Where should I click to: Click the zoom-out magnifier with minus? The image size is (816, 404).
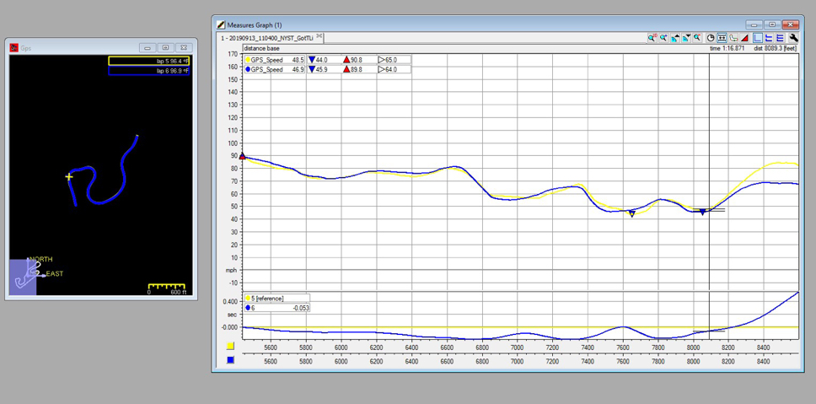[697, 38]
